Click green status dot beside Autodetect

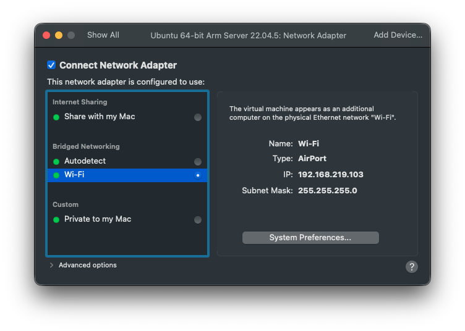tap(56, 161)
